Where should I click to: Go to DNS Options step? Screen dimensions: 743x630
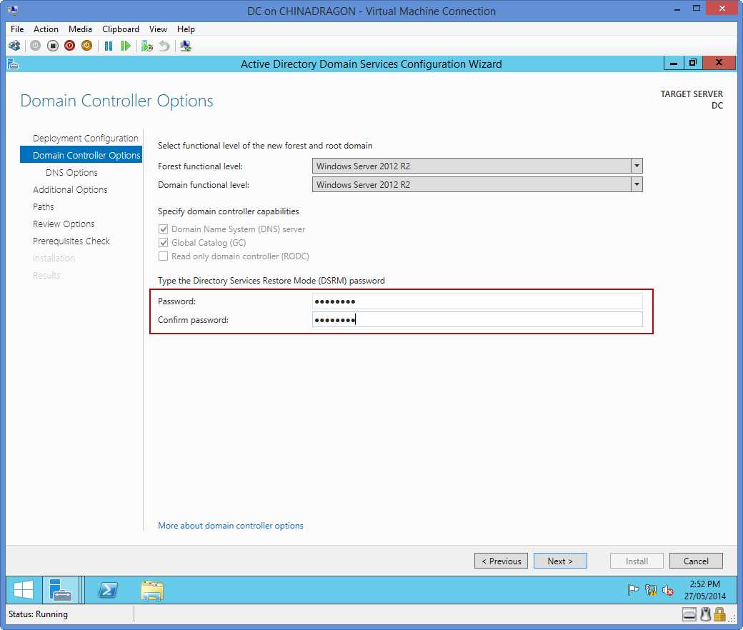71,172
